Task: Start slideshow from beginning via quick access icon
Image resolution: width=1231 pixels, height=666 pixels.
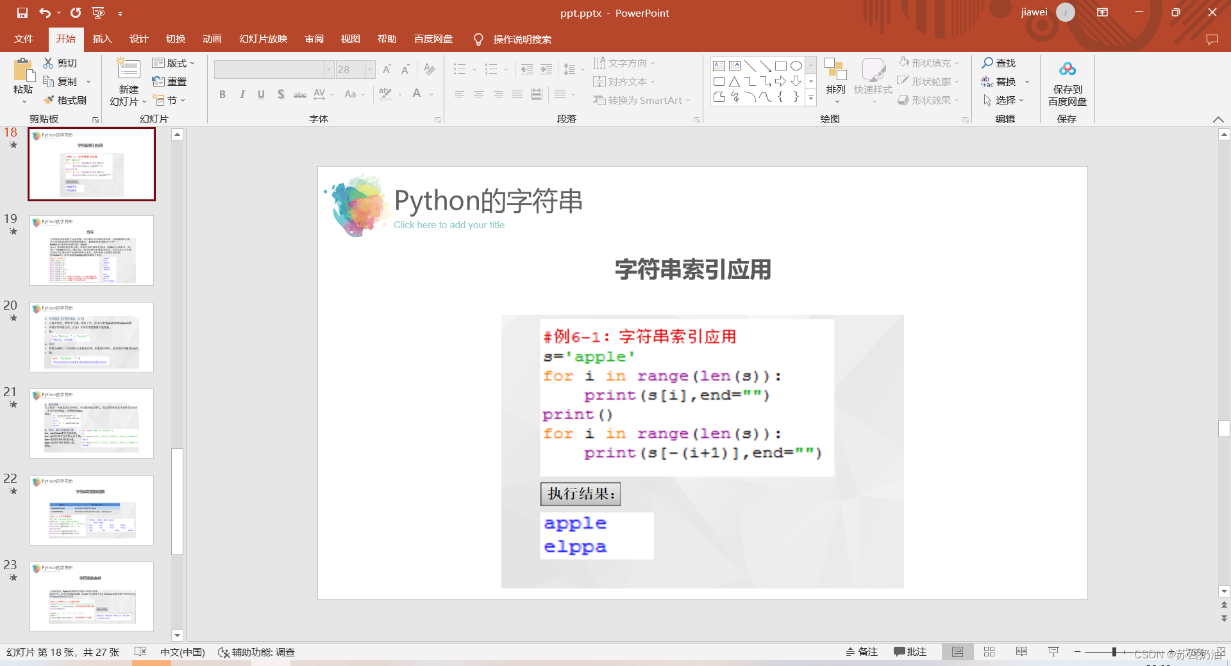Action: (x=98, y=13)
